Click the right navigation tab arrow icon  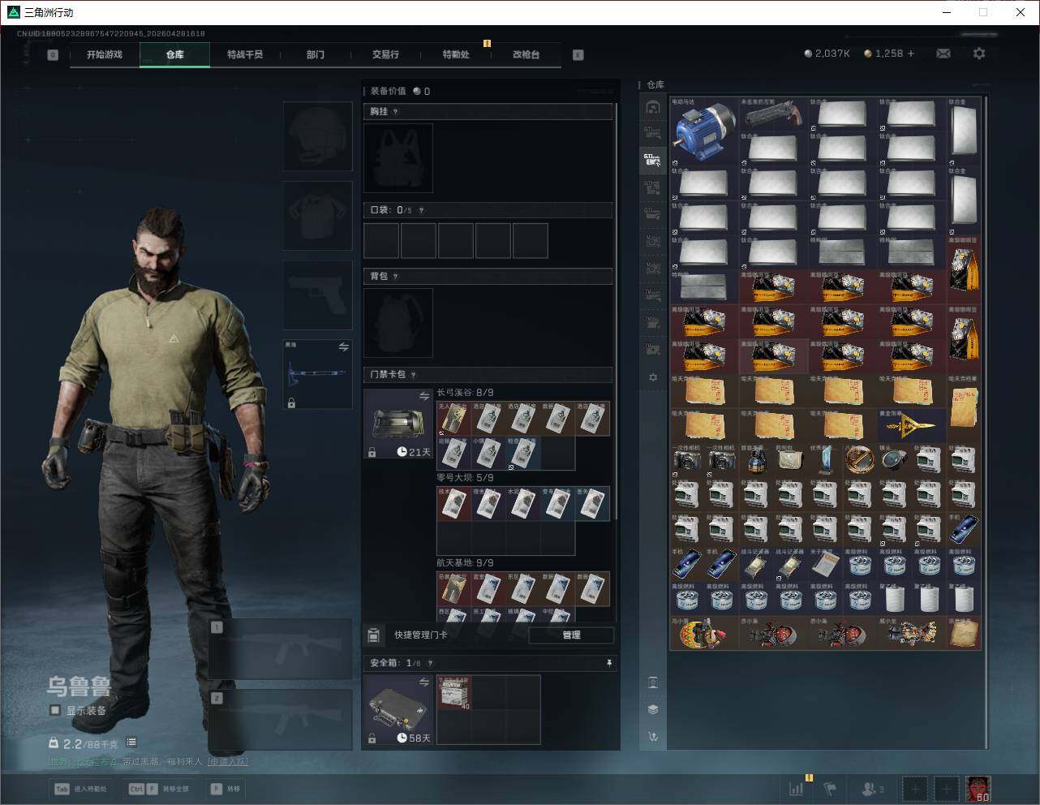(578, 55)
